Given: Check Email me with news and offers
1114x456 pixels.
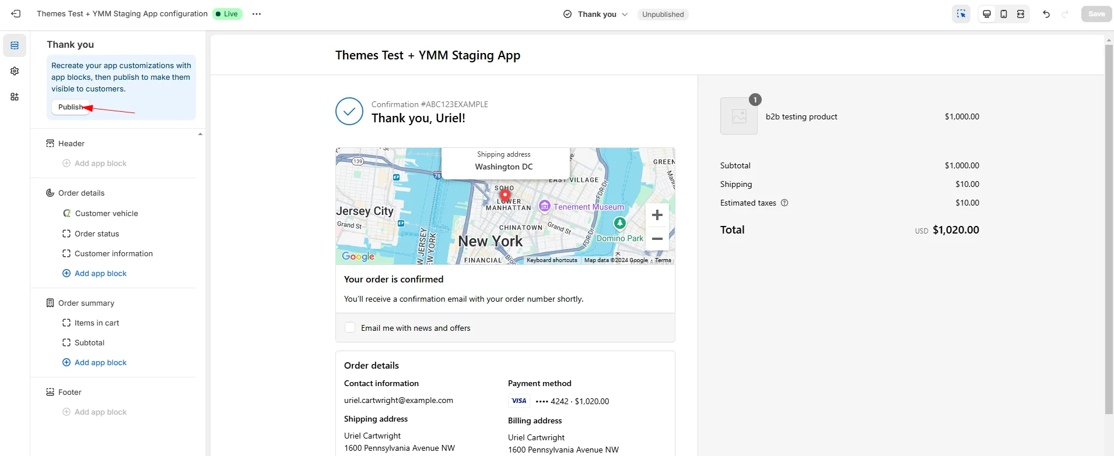Looking at the screenshot, I should pos(350,328).
